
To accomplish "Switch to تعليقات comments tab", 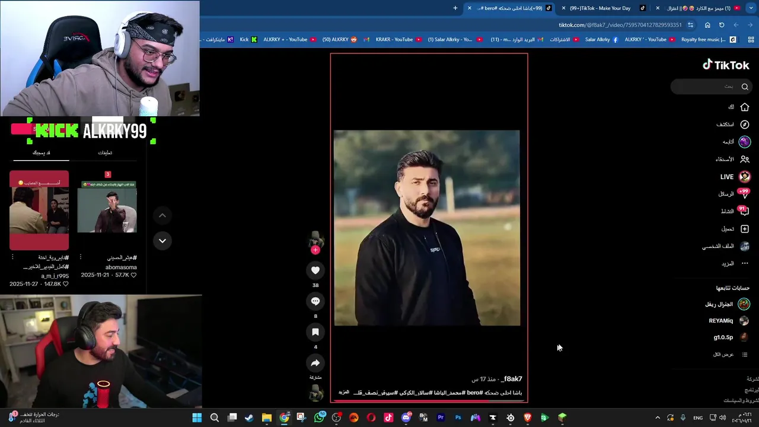I will coord(105,152).
